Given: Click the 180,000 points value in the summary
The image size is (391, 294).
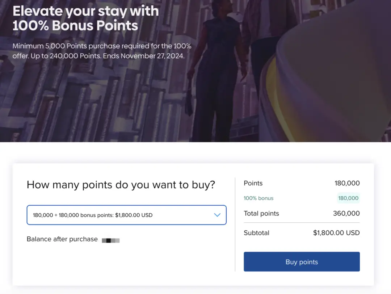Looking at the screenshot, I should [347, 183].
